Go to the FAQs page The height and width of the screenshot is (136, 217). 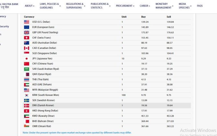(200, 6)
